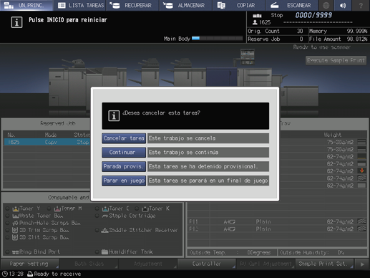Click the speaker volume icon
Screen dimensions: 370x278
[x=343, y=5]
